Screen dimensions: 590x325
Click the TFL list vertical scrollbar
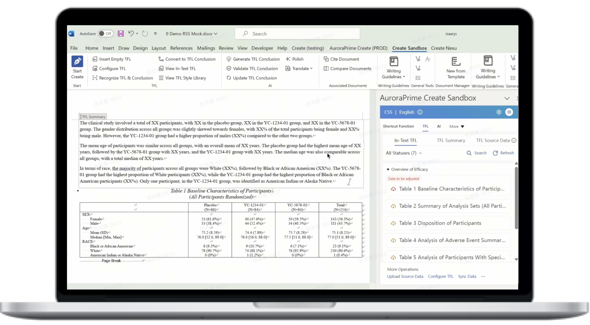tap(516, 198)
